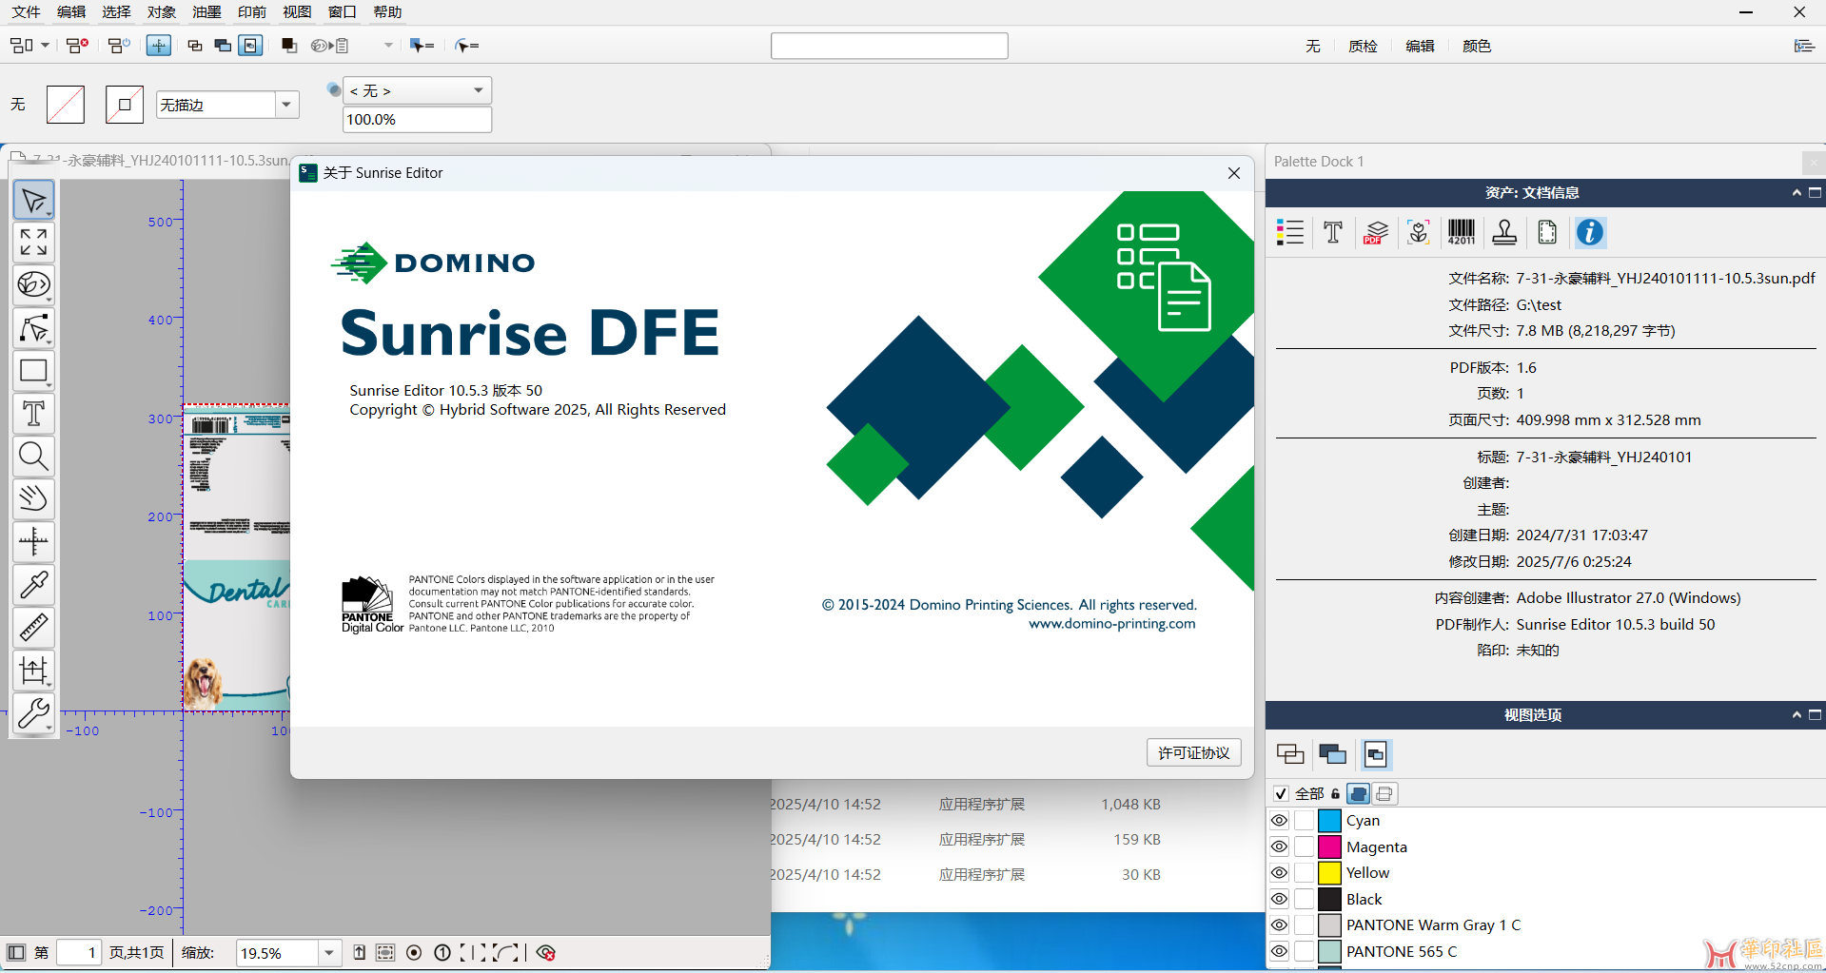Hide PANTONE 565 C separation
This screenshot has width=1826, height=973.
pos(1279,951)
